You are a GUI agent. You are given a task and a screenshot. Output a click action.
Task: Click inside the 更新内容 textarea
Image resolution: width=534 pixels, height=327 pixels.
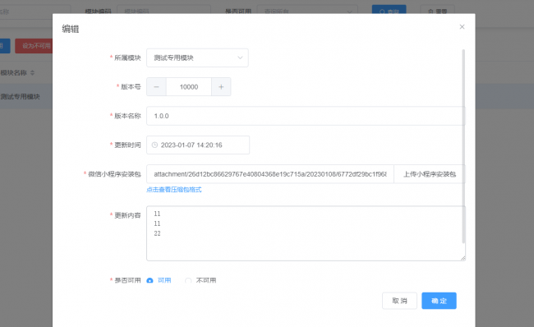pyautogui.click(x=306, y=233)
